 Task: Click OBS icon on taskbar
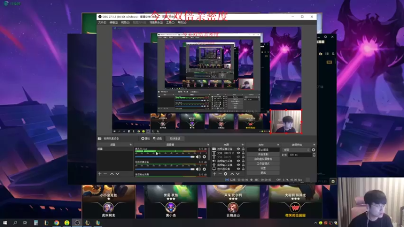tap(77, 222)
